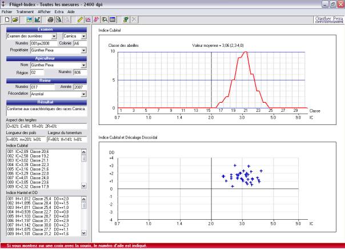Screen dimensions: 345x250
Task: Click the print preview magnifier icon
Action: click(58, 19)
